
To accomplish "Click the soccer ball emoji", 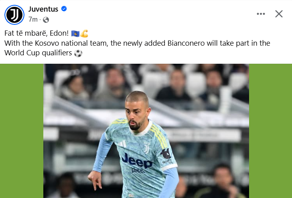I will [78, 53].
